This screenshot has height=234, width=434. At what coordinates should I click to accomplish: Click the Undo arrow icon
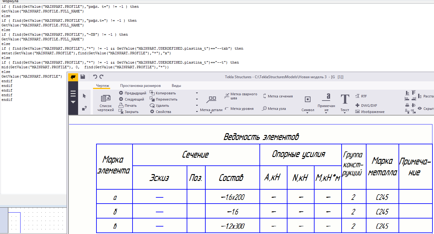click(95, 77)
